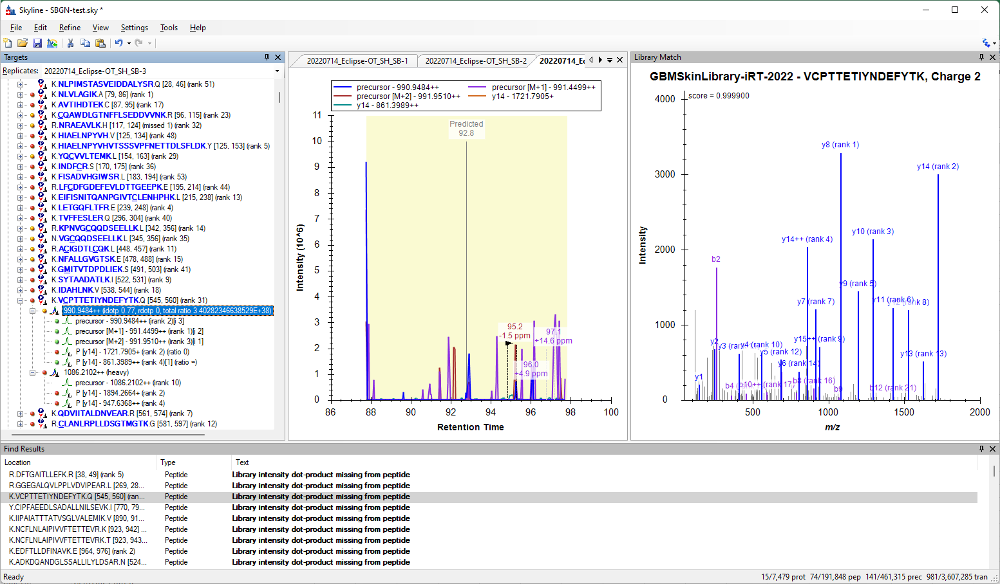Image resolution: width=1000 pixels, height=584 pixels.
Task: Open the Replicates dropdown list
Action: point(277,71)
